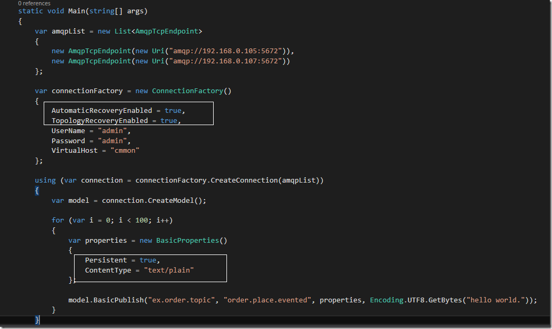Click the CreateConnection method call
Image resolution: width=552 pixels, height=329 pixels.
[x=243, y=180]
